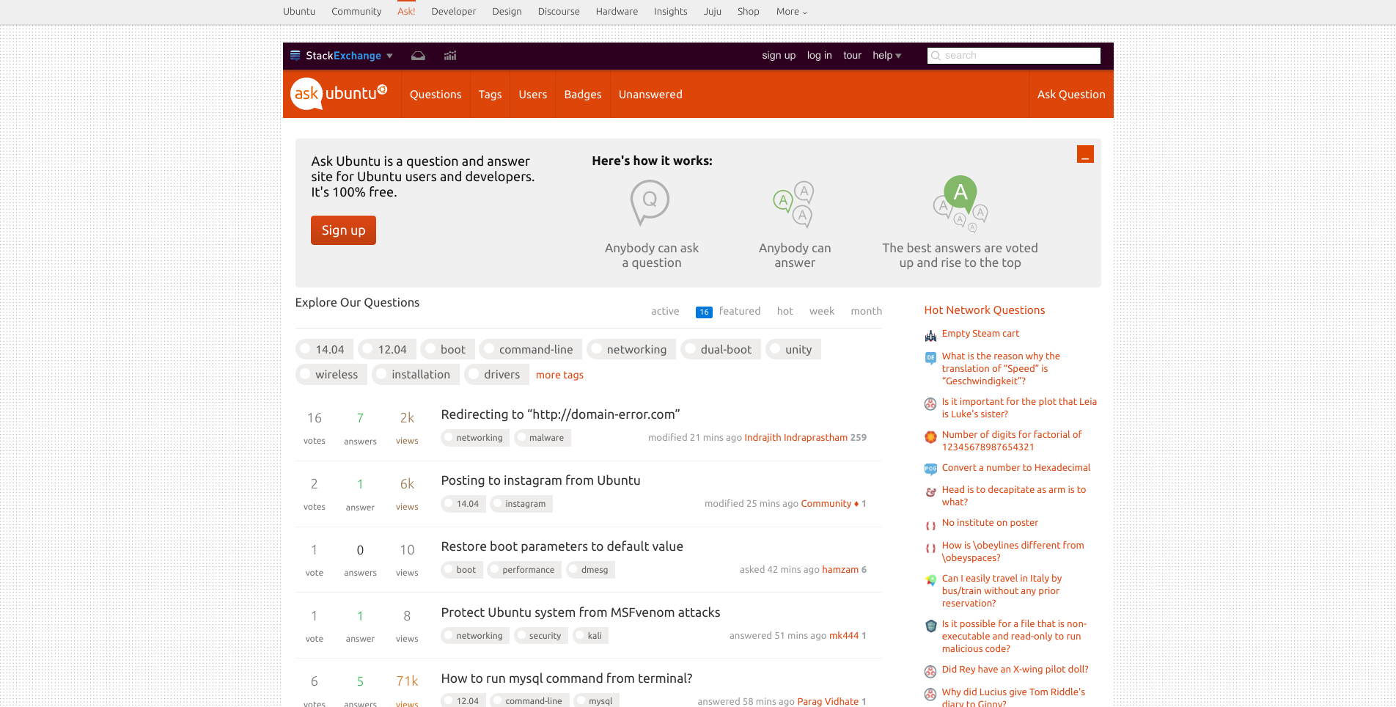Open 'Restore boot parameters to default value'

[x=562, y=546]
